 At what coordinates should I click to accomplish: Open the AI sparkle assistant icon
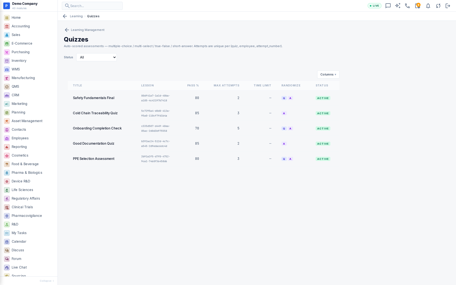(398, 6)
